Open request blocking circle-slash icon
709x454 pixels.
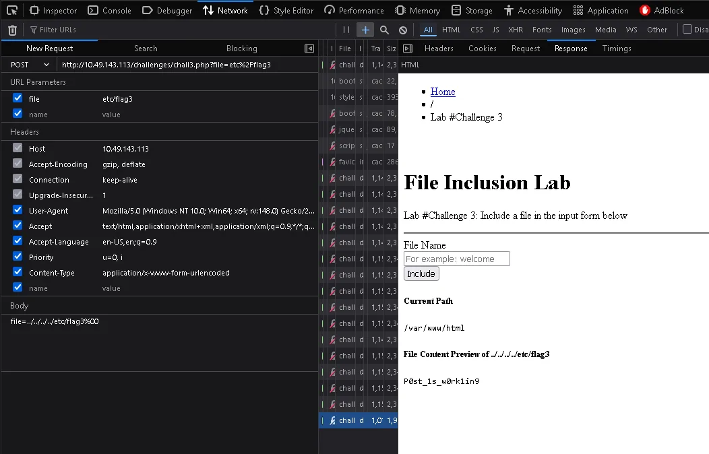click(403, 30)
